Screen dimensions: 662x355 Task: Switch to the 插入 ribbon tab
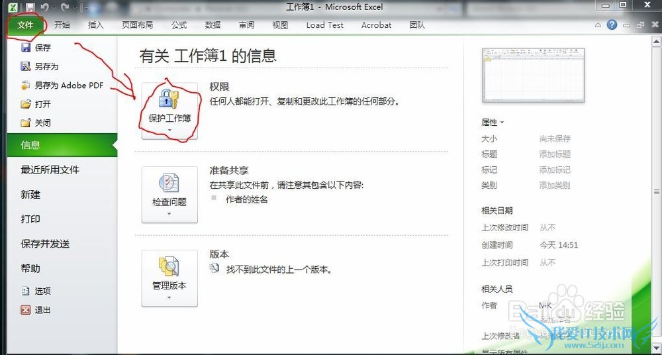(x=95, y=25)
